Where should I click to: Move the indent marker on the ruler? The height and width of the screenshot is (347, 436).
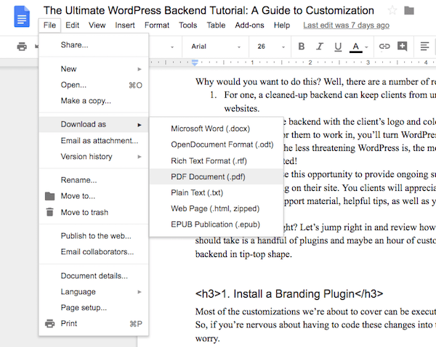point(195,62)
